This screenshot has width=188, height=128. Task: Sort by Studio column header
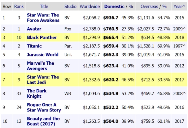pos(70,7)
